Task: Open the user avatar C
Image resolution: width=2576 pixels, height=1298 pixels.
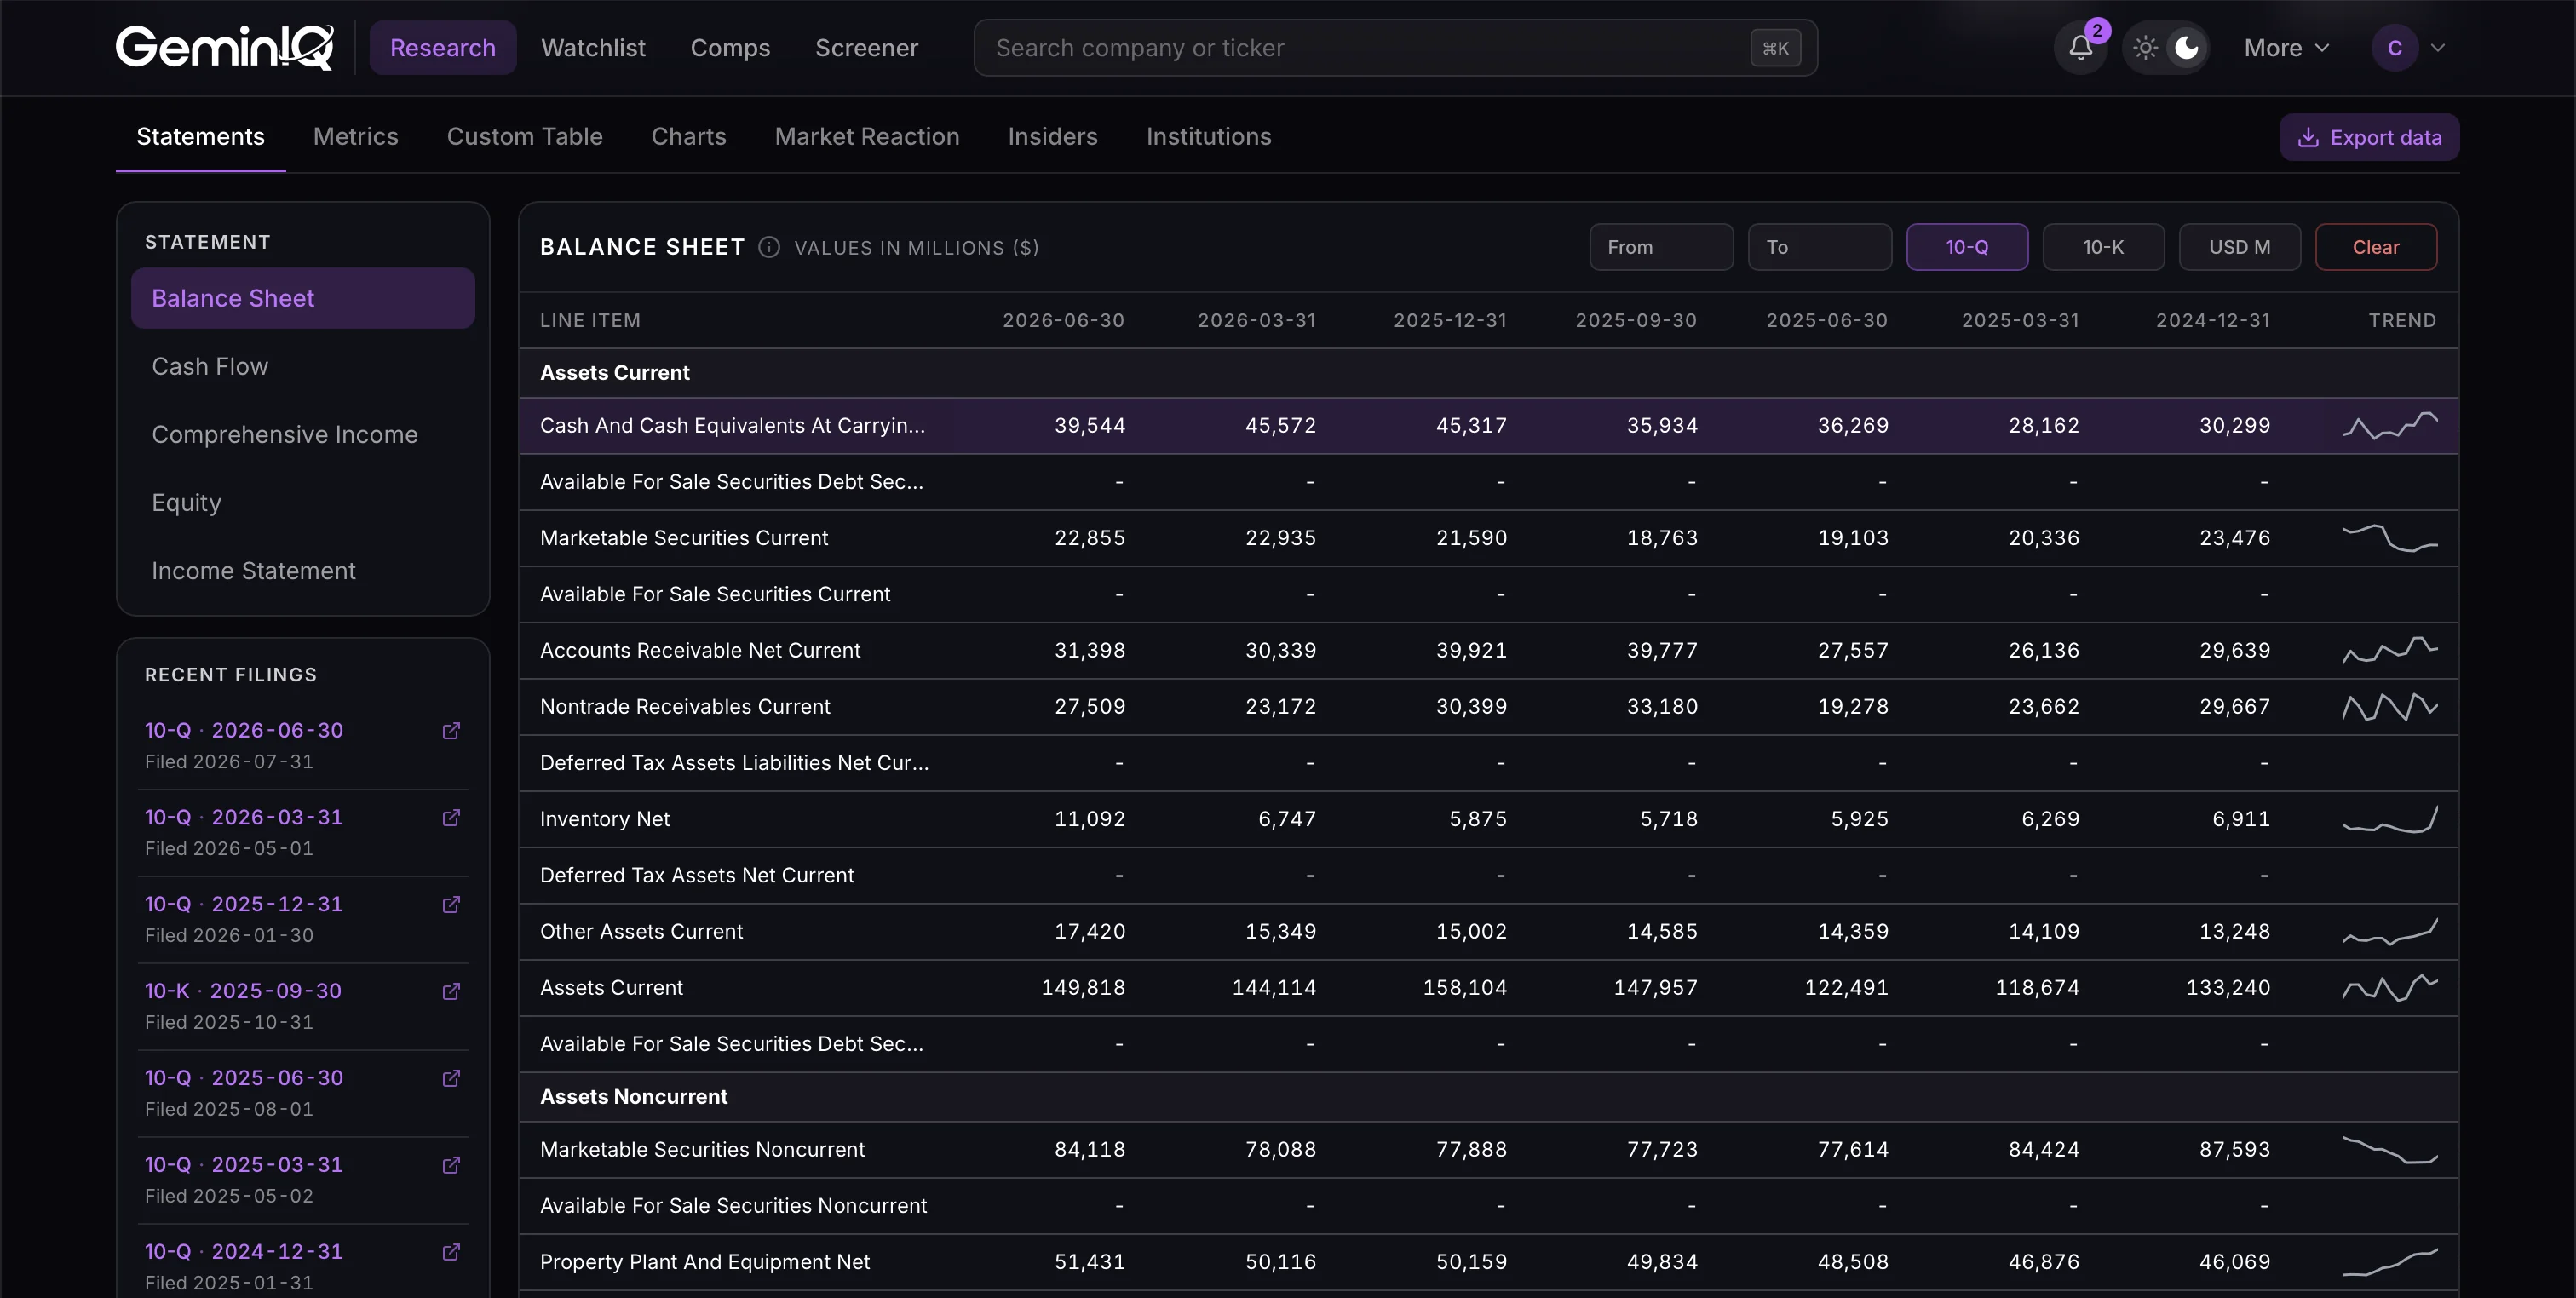Action: pos(2394,47)
